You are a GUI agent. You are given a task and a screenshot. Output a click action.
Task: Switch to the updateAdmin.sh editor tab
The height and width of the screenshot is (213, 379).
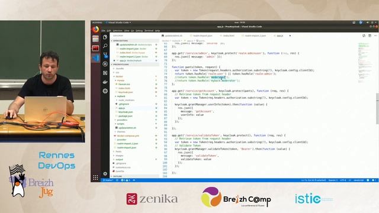coord(172,35)
